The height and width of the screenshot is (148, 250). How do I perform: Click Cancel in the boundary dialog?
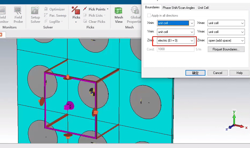218,73
